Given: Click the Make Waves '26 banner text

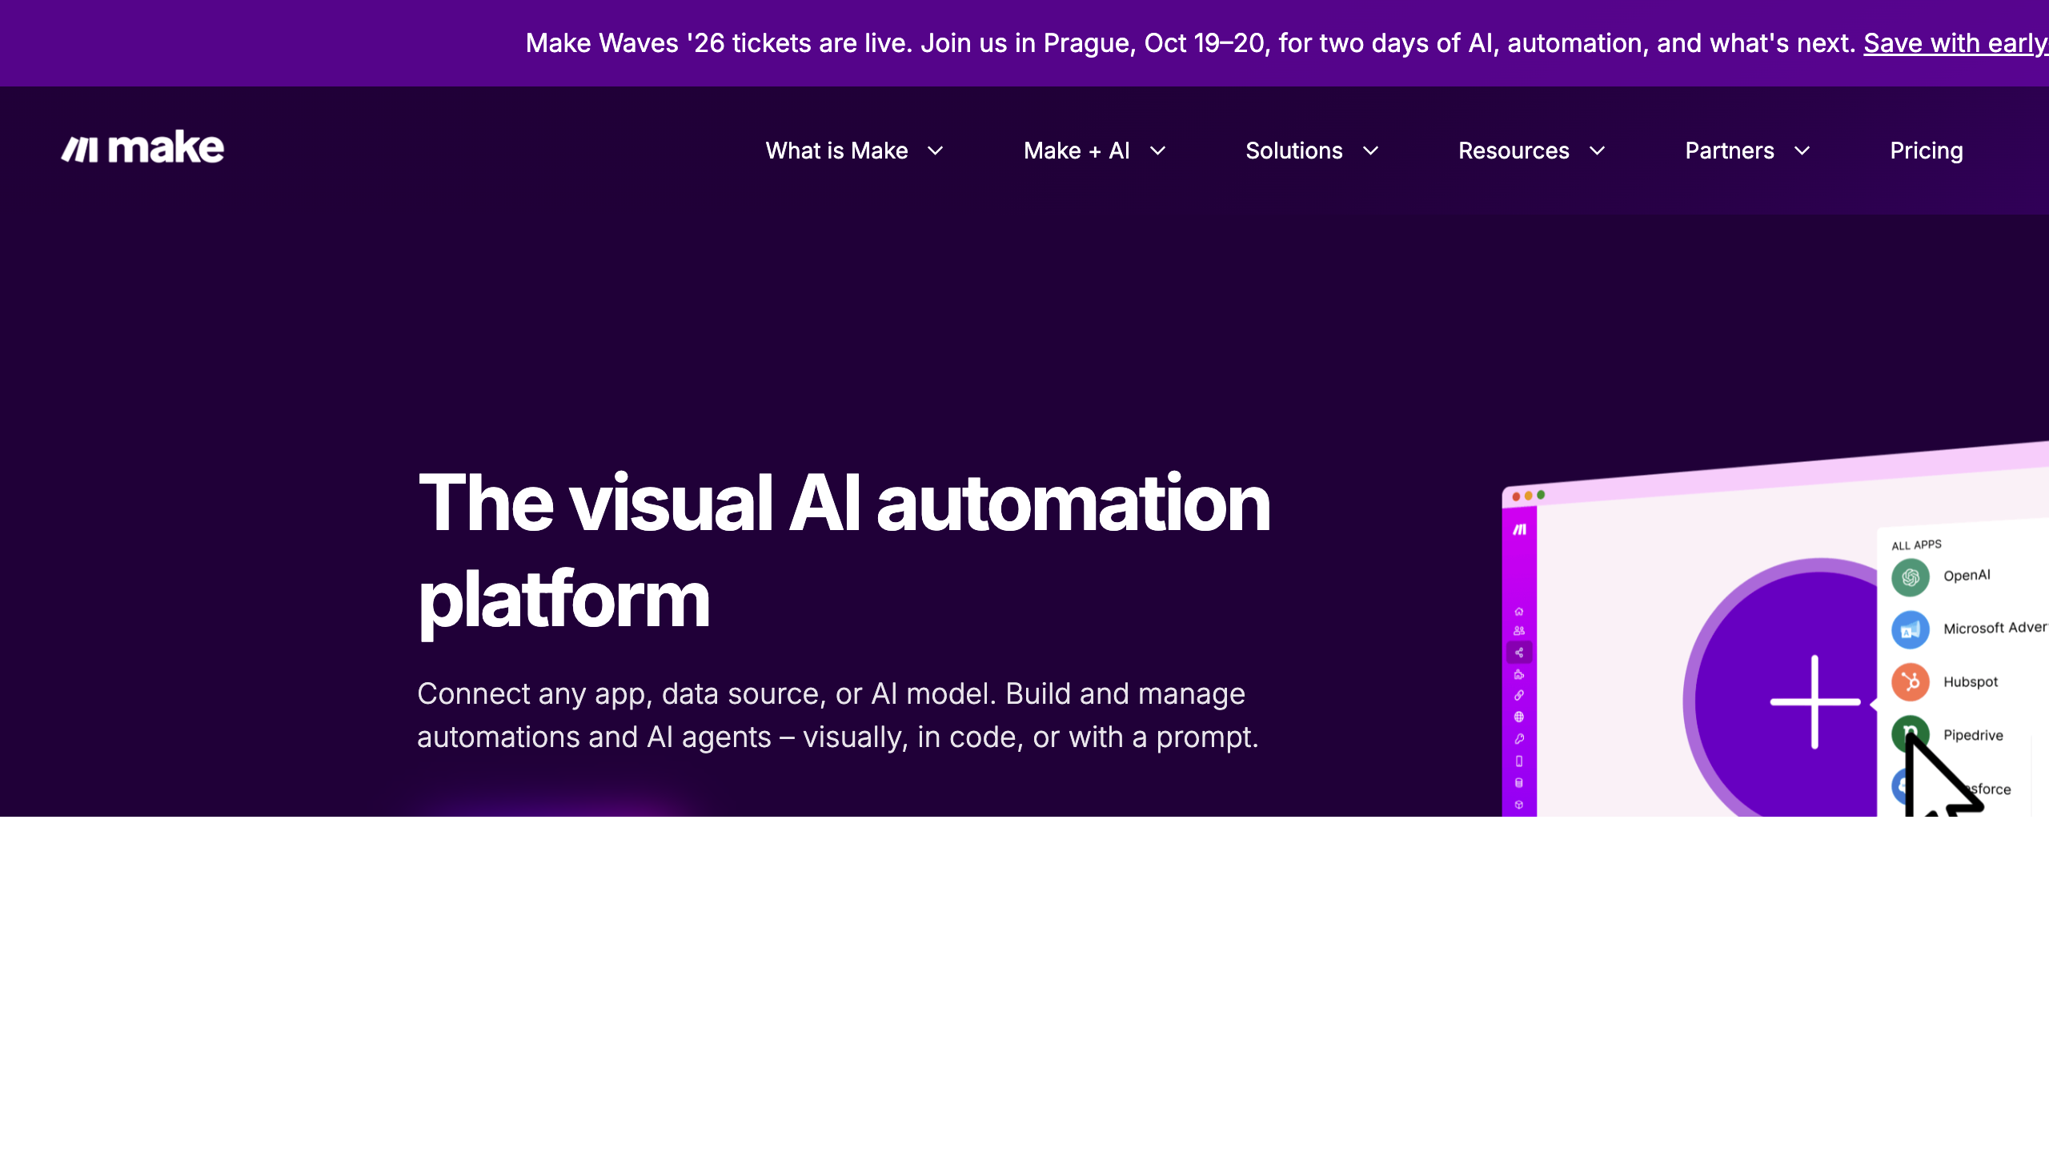Looking at the screenshot, I should [x=1190, y=43].
